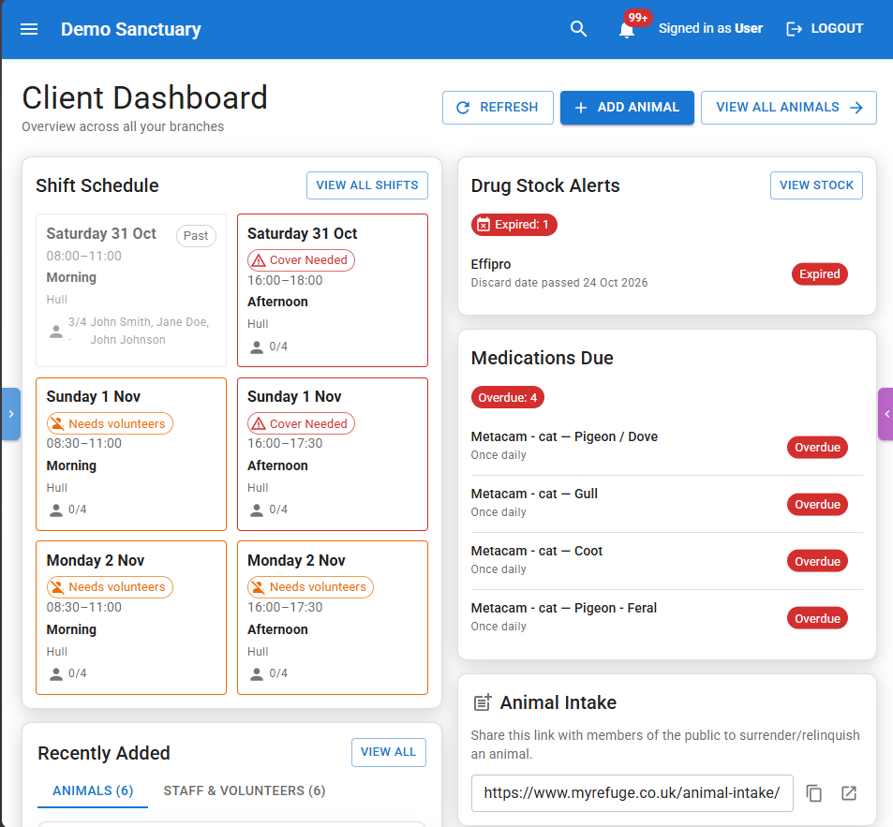This screenshot has width=893, height=827.
Task: Click the Logout text
Action: tap(837, 28)
